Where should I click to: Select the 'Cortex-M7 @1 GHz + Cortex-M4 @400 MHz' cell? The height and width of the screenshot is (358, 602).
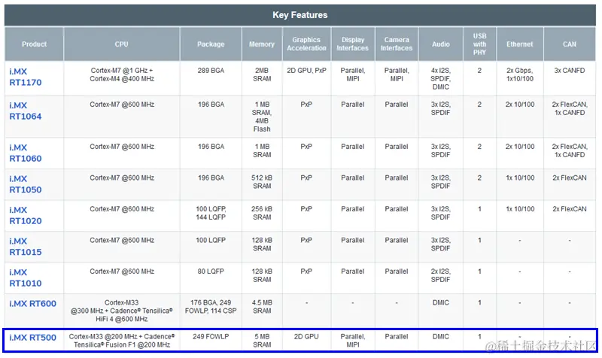(122, 78)
